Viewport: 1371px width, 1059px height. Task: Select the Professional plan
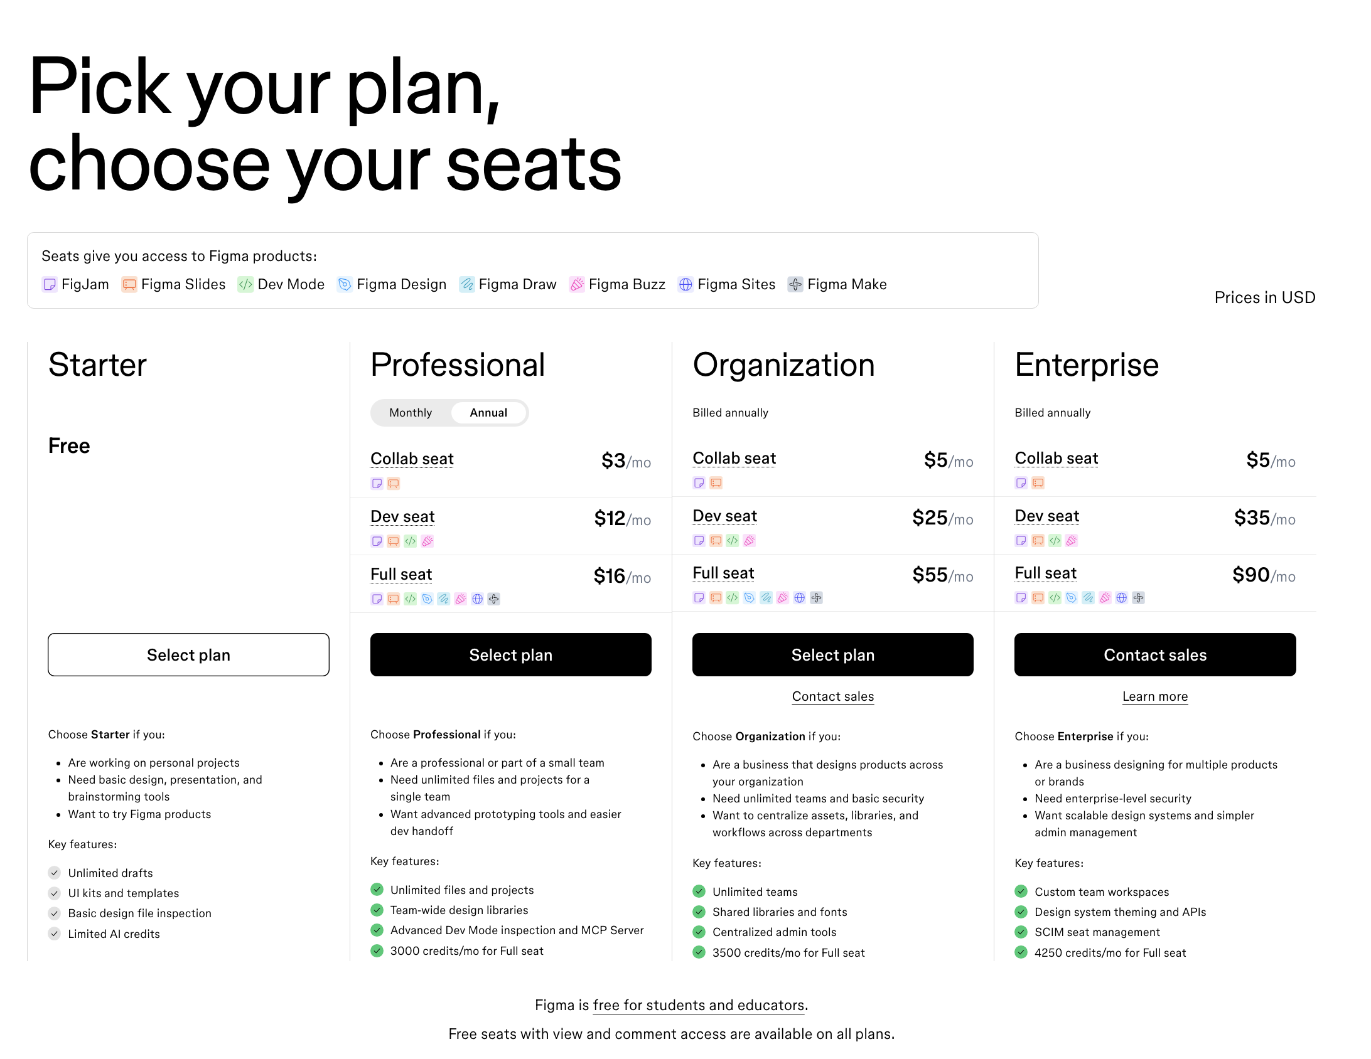coord(510,655)
